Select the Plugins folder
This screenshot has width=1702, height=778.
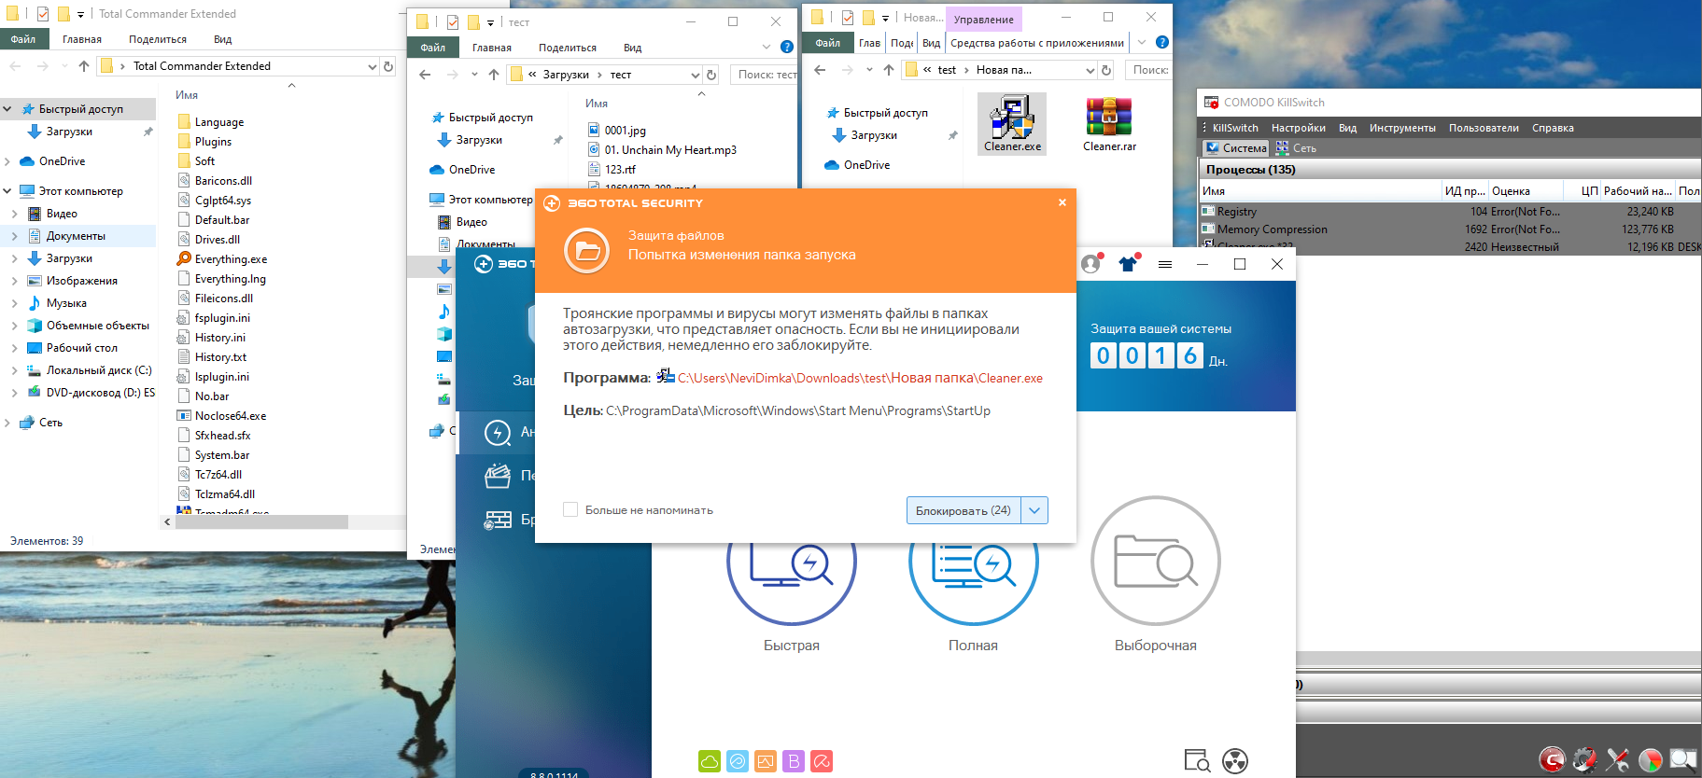click(x=213, y=142)
